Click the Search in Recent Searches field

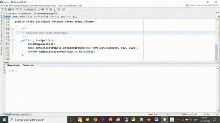pyautogui.click(x=202, y=5)
